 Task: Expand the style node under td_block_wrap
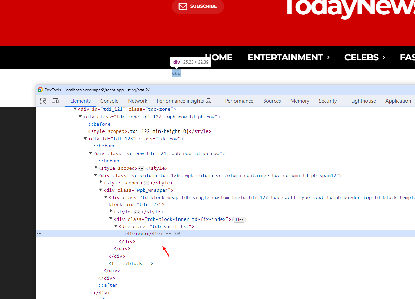[x=111, y=211]
